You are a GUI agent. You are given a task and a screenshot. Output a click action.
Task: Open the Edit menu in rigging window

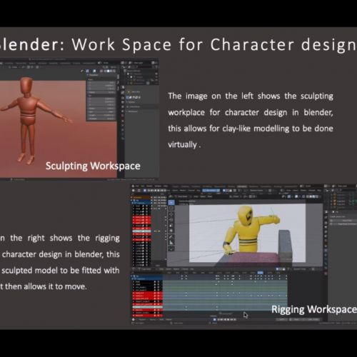(142, 186)
